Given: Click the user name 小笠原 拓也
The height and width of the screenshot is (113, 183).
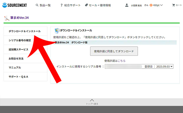Looking at the screenshot, I should pos(136,5).
